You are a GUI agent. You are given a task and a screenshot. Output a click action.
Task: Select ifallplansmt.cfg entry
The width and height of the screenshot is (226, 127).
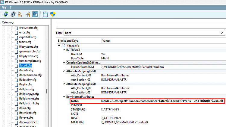(29, 99)
